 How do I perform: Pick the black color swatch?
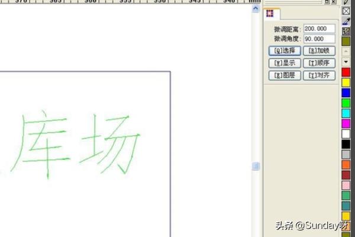pyautogui.click(x=346, y=144)
